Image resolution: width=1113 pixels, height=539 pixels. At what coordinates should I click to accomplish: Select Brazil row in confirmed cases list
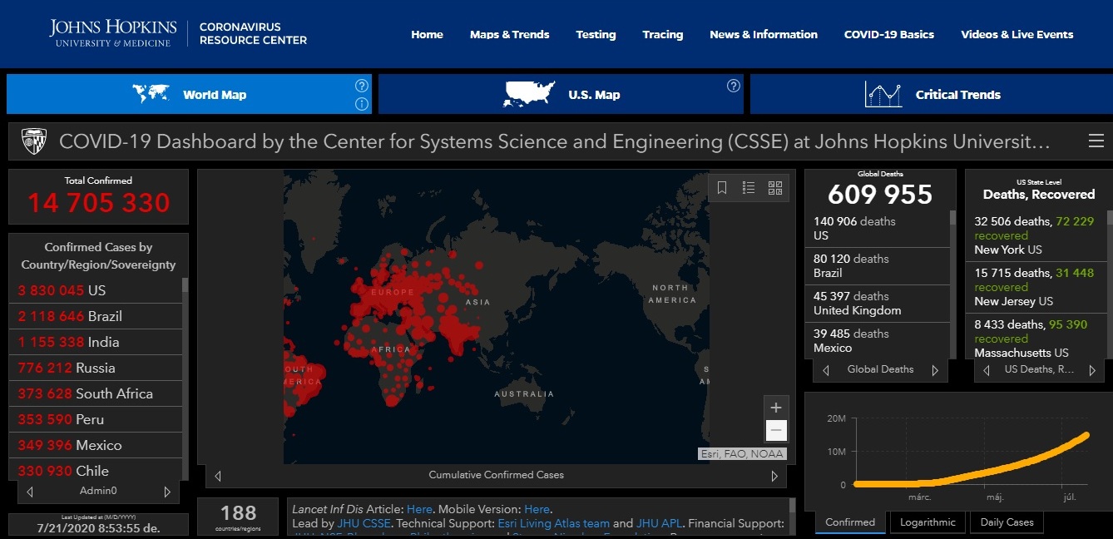(95, 316)
